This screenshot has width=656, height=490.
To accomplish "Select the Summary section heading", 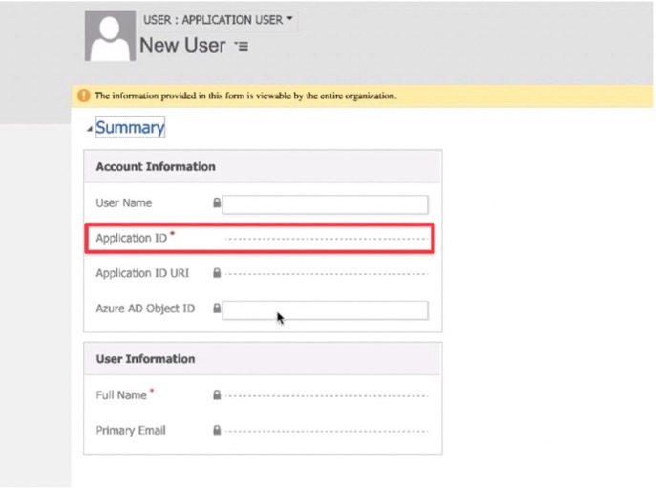I will pyautogui.click(x=130, y=127).
